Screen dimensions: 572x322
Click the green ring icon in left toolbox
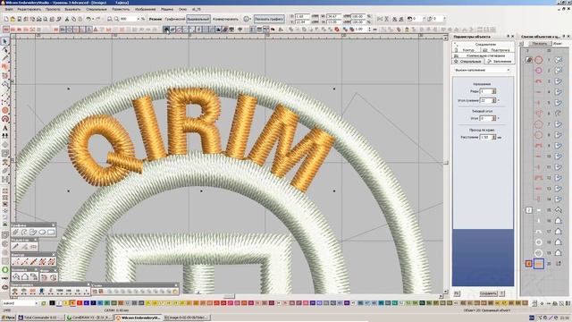[5, 270]
